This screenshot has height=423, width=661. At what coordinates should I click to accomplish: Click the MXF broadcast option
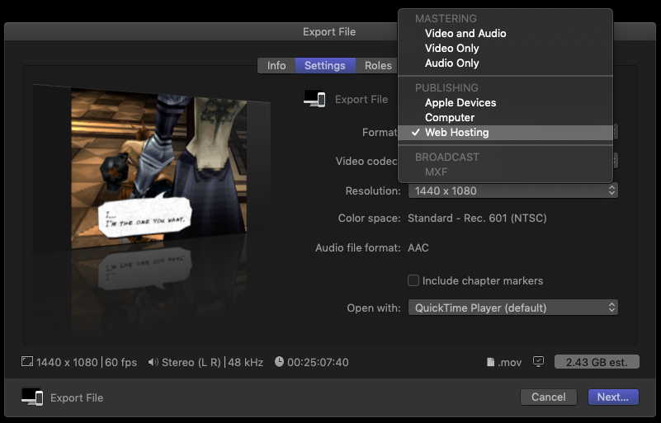point(505,172)
